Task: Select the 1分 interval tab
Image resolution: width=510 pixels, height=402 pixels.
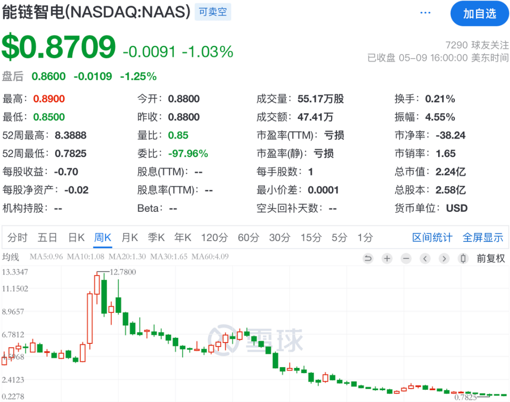Action: point(365,238)
